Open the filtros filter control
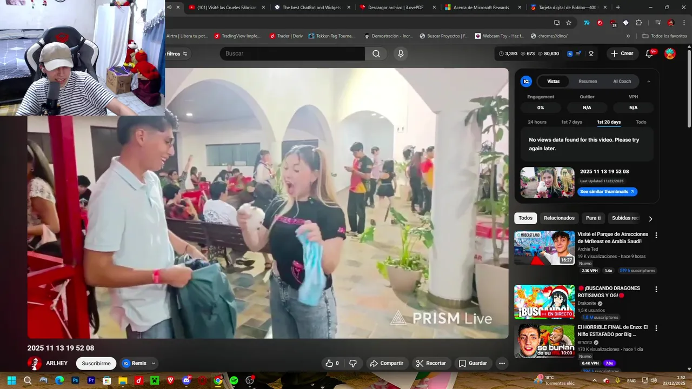The height and width of the screenshot is (389, 692). point(177,53)
